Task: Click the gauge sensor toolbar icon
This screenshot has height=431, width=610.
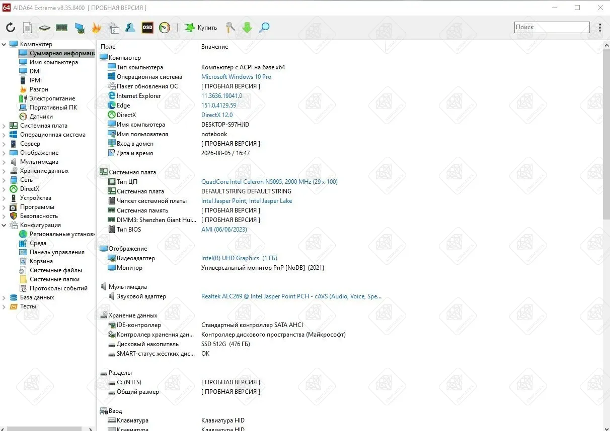Action: (x=165, y=28)
